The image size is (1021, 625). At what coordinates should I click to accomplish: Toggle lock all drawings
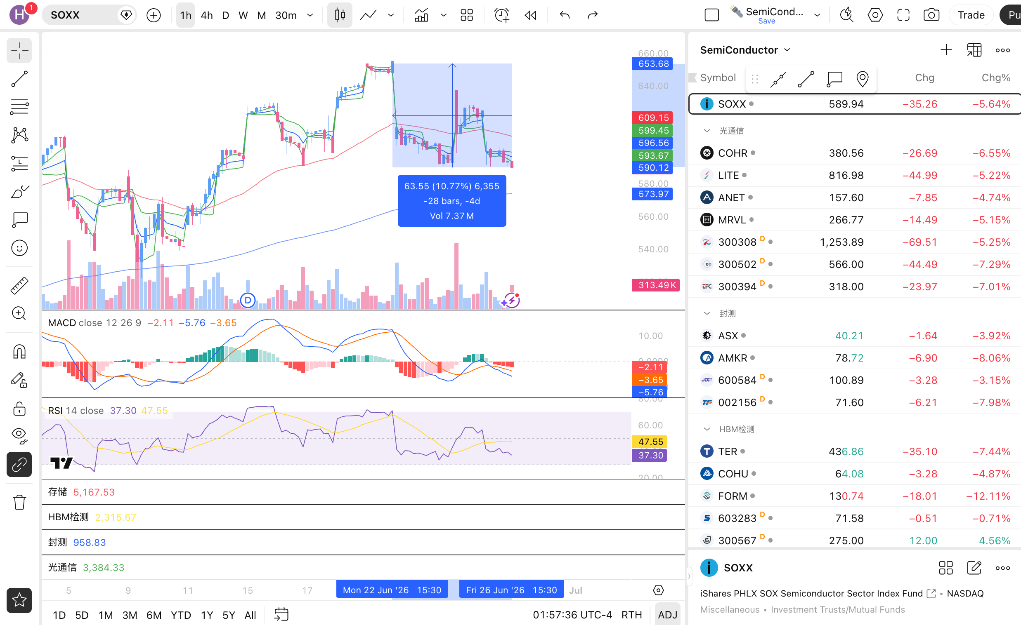(19, 409)
